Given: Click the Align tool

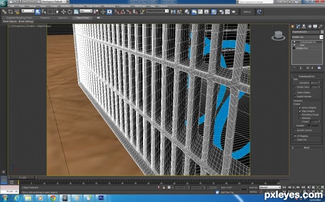Looking at the screenshot, I should [179, 12].
